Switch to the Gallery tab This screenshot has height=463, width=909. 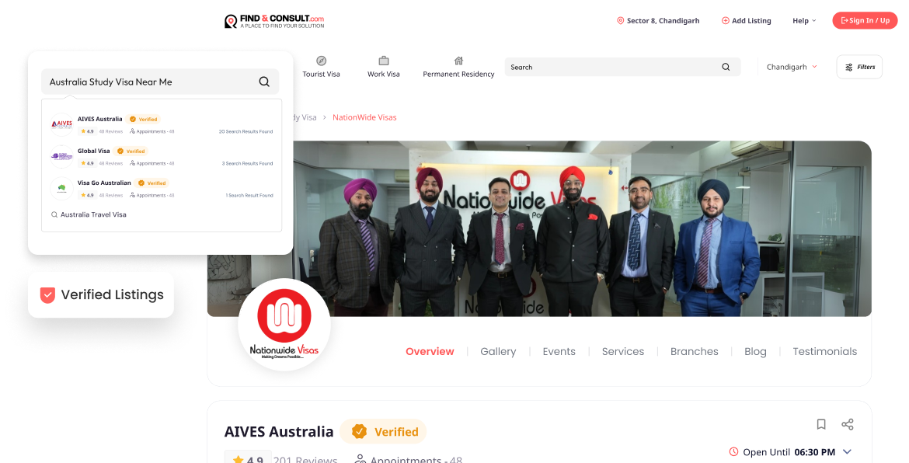[498, 352]
